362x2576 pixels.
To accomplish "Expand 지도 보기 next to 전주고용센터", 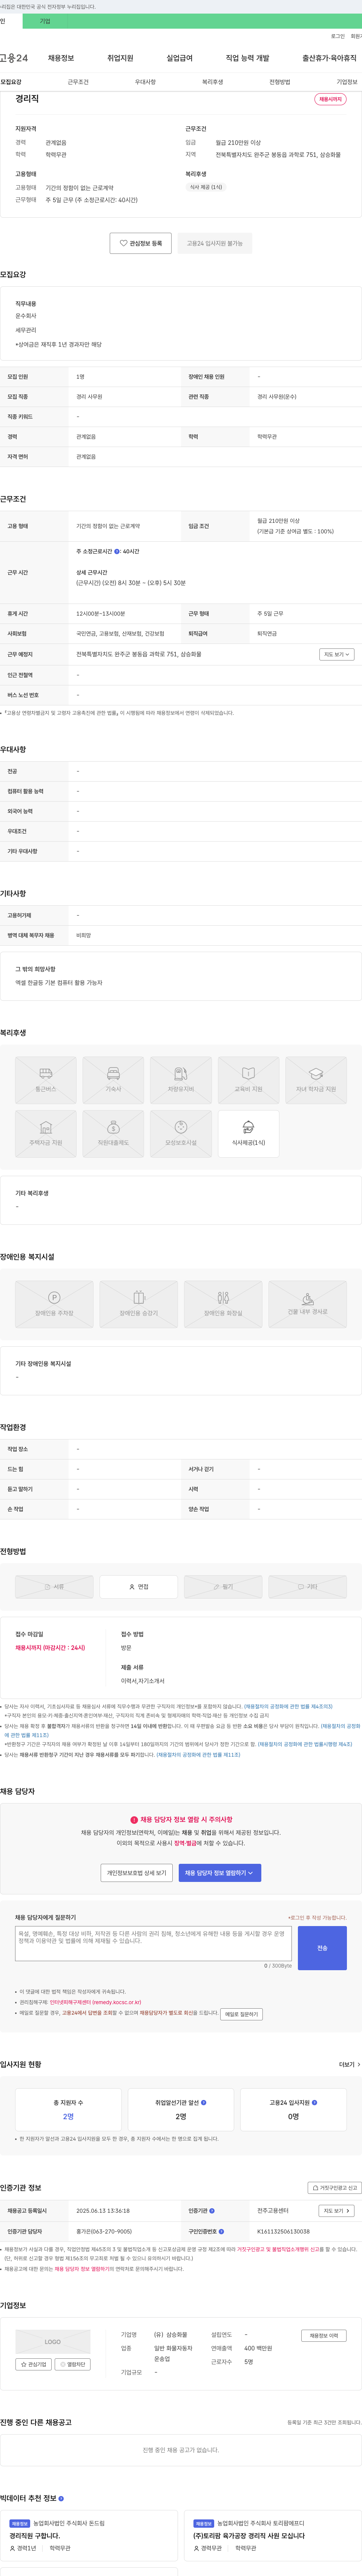I will (337, 2211).
